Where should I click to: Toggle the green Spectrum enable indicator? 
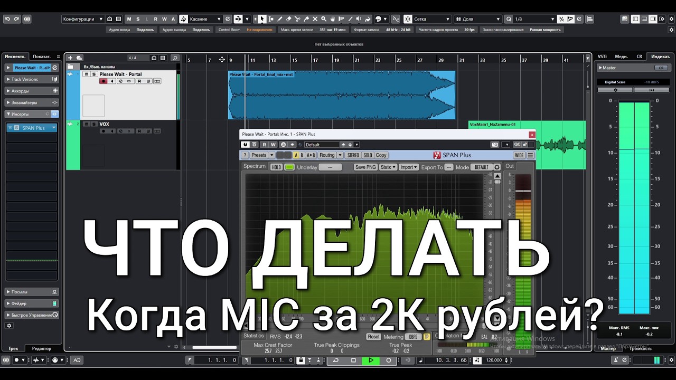tap(289, 167)
